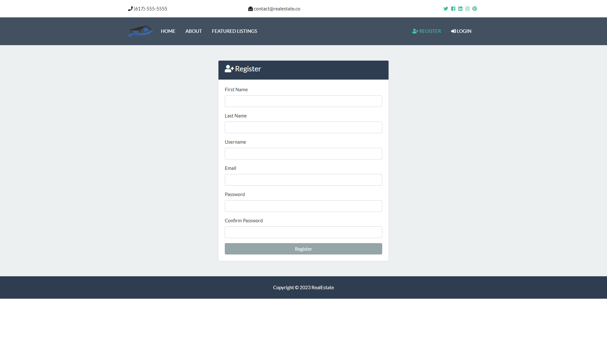The height and width of the screenshot is (341, 607).
Task: Click the phone icon beside number
Action: click(130, 9)
